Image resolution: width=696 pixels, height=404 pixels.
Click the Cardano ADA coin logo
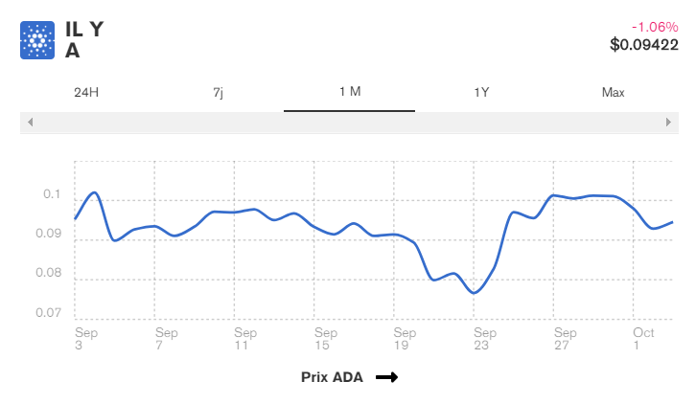pyautogui.click(x=37, y=40)
